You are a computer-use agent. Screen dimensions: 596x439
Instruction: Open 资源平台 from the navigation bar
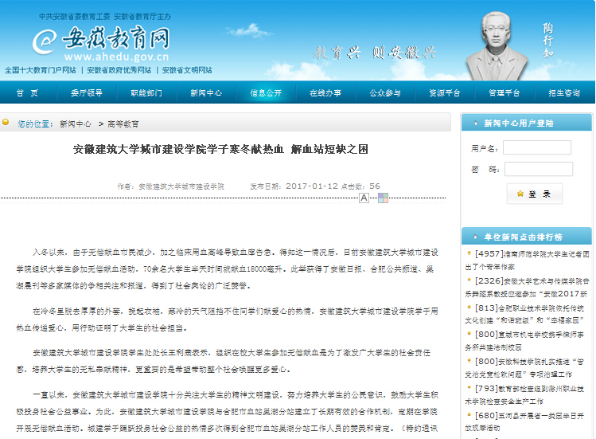[x=445, y=93]
